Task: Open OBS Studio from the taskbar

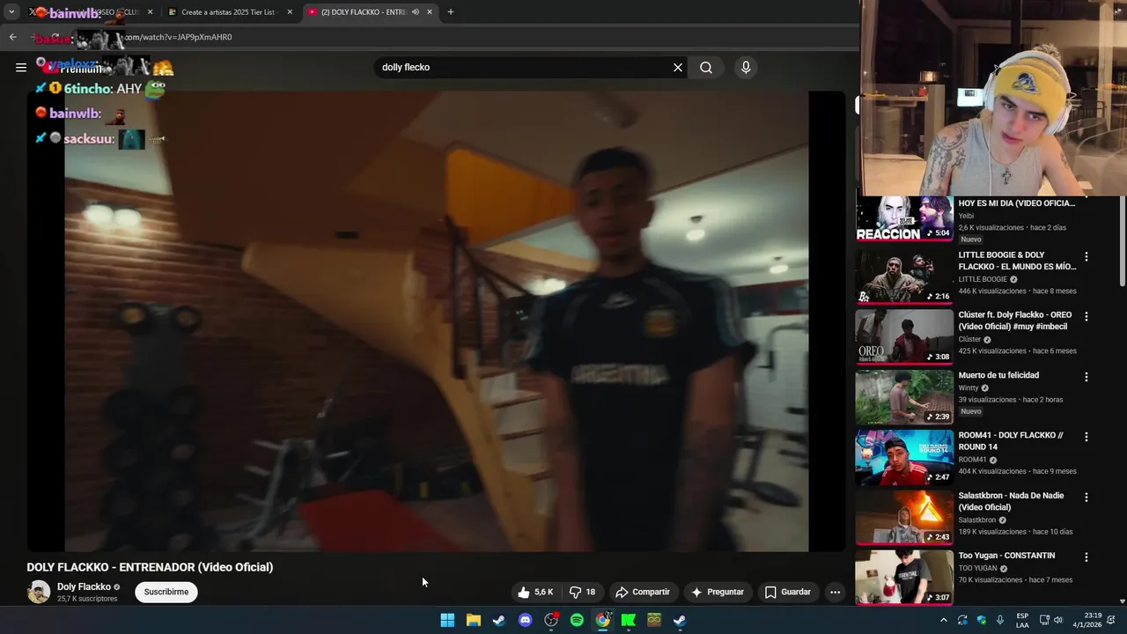Action: coord(551,620)
